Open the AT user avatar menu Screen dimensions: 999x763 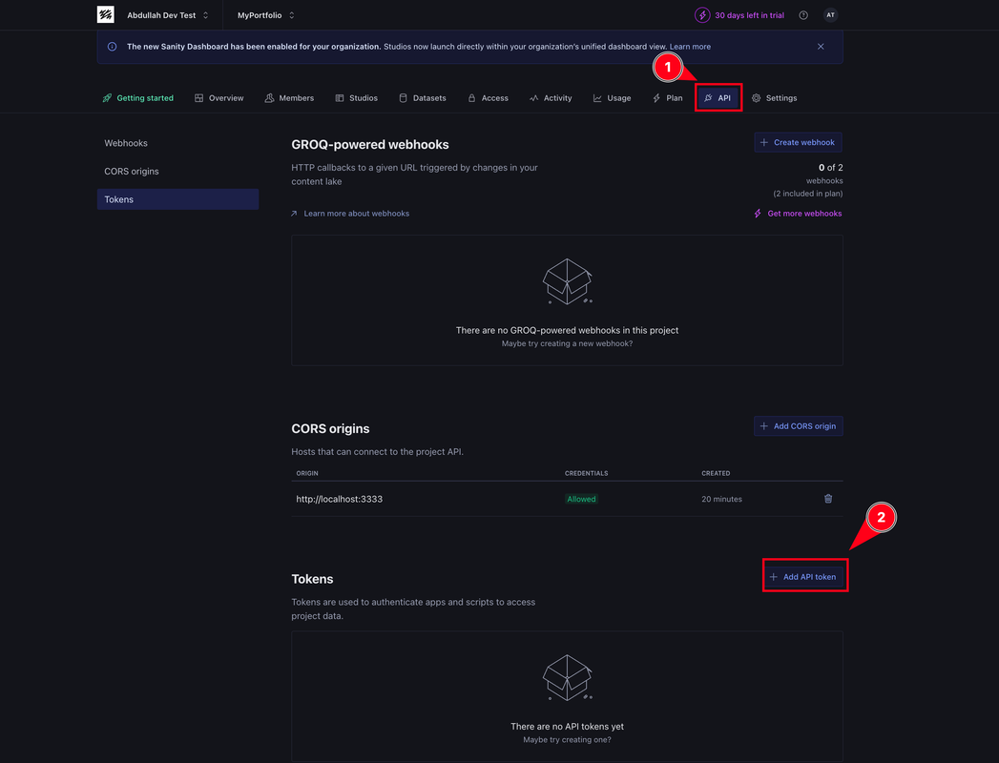click(x=830, y=15)
